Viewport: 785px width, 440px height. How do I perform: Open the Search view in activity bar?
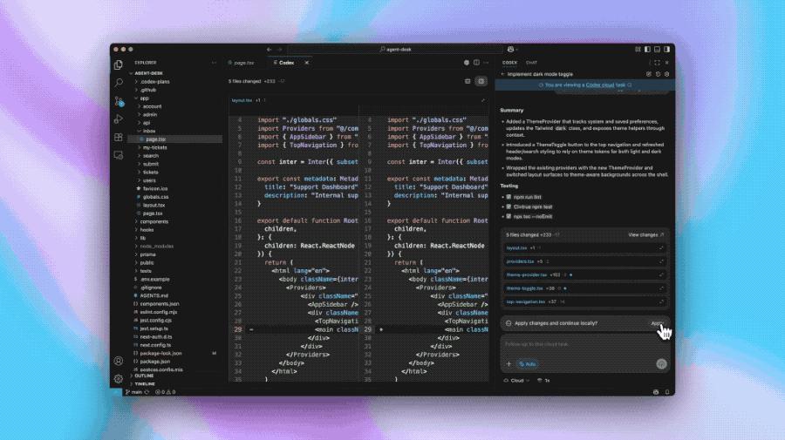tap(119, 82)
